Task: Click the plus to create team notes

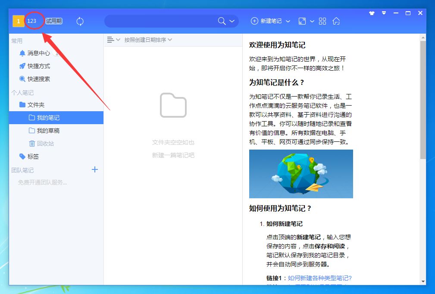Action: point(94,169)
